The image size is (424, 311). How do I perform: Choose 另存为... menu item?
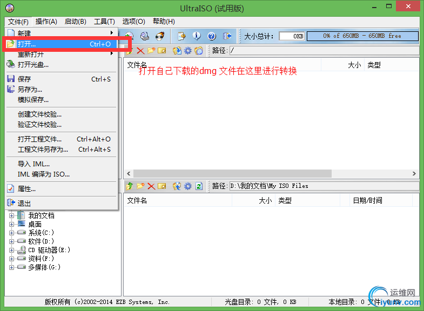point(62,90)
